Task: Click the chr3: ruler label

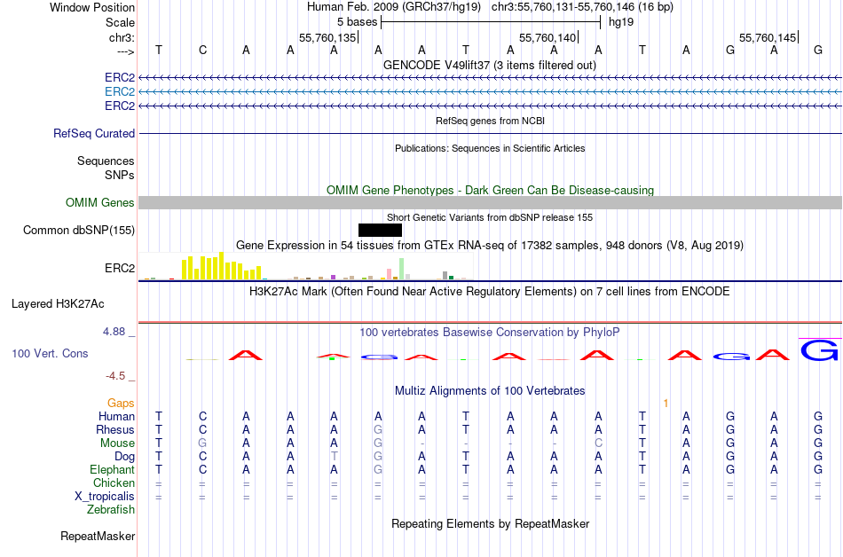Action: point(122,37)
